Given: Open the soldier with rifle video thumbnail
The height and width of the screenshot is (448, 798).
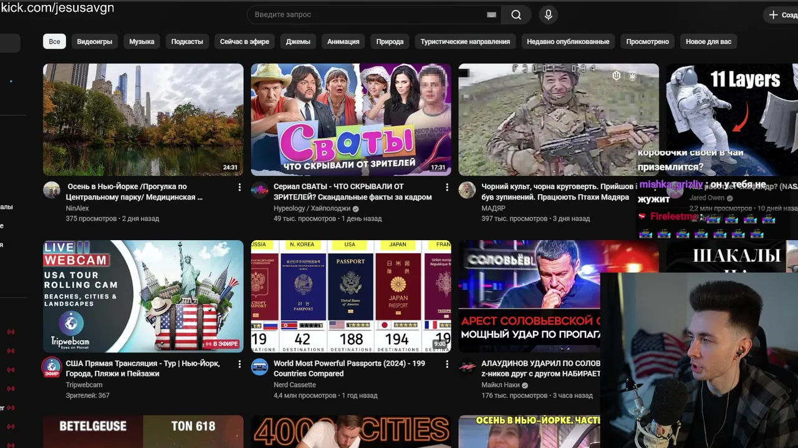Looking at the screenshot, I should pyautogui.click(x=559, y=119).
